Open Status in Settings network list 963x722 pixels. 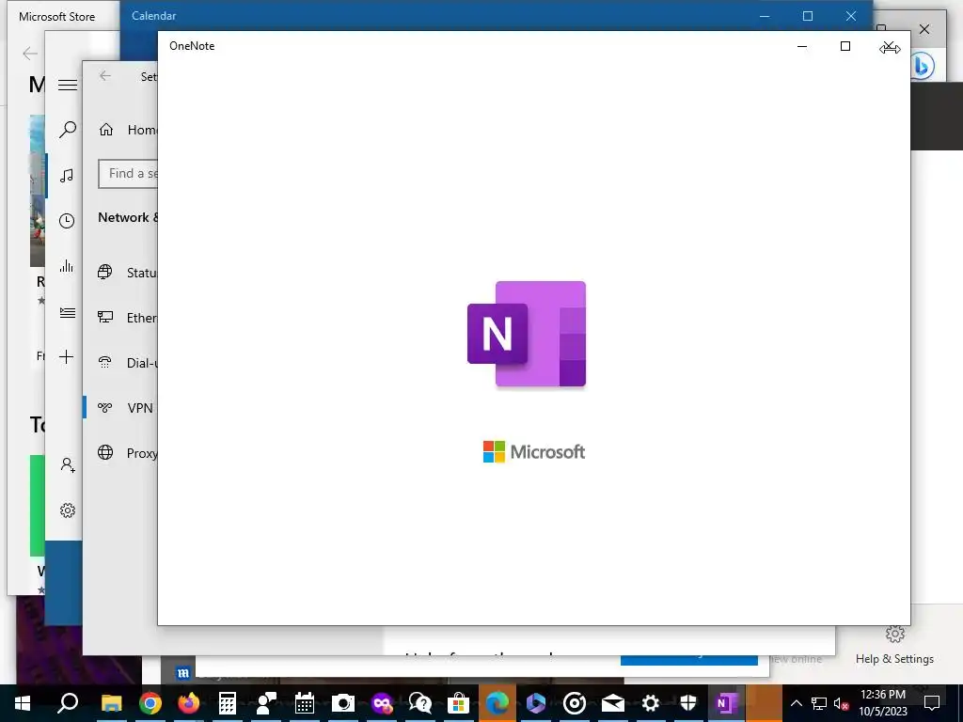[x=127, y=273]
